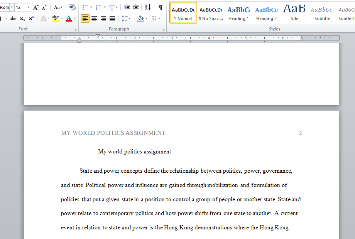Apply a multilevel list

pos(112,7)
